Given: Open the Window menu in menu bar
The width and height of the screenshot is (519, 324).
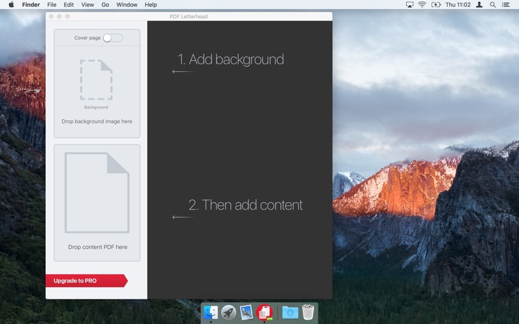Looking at the screenshot, I should (127, 5).
